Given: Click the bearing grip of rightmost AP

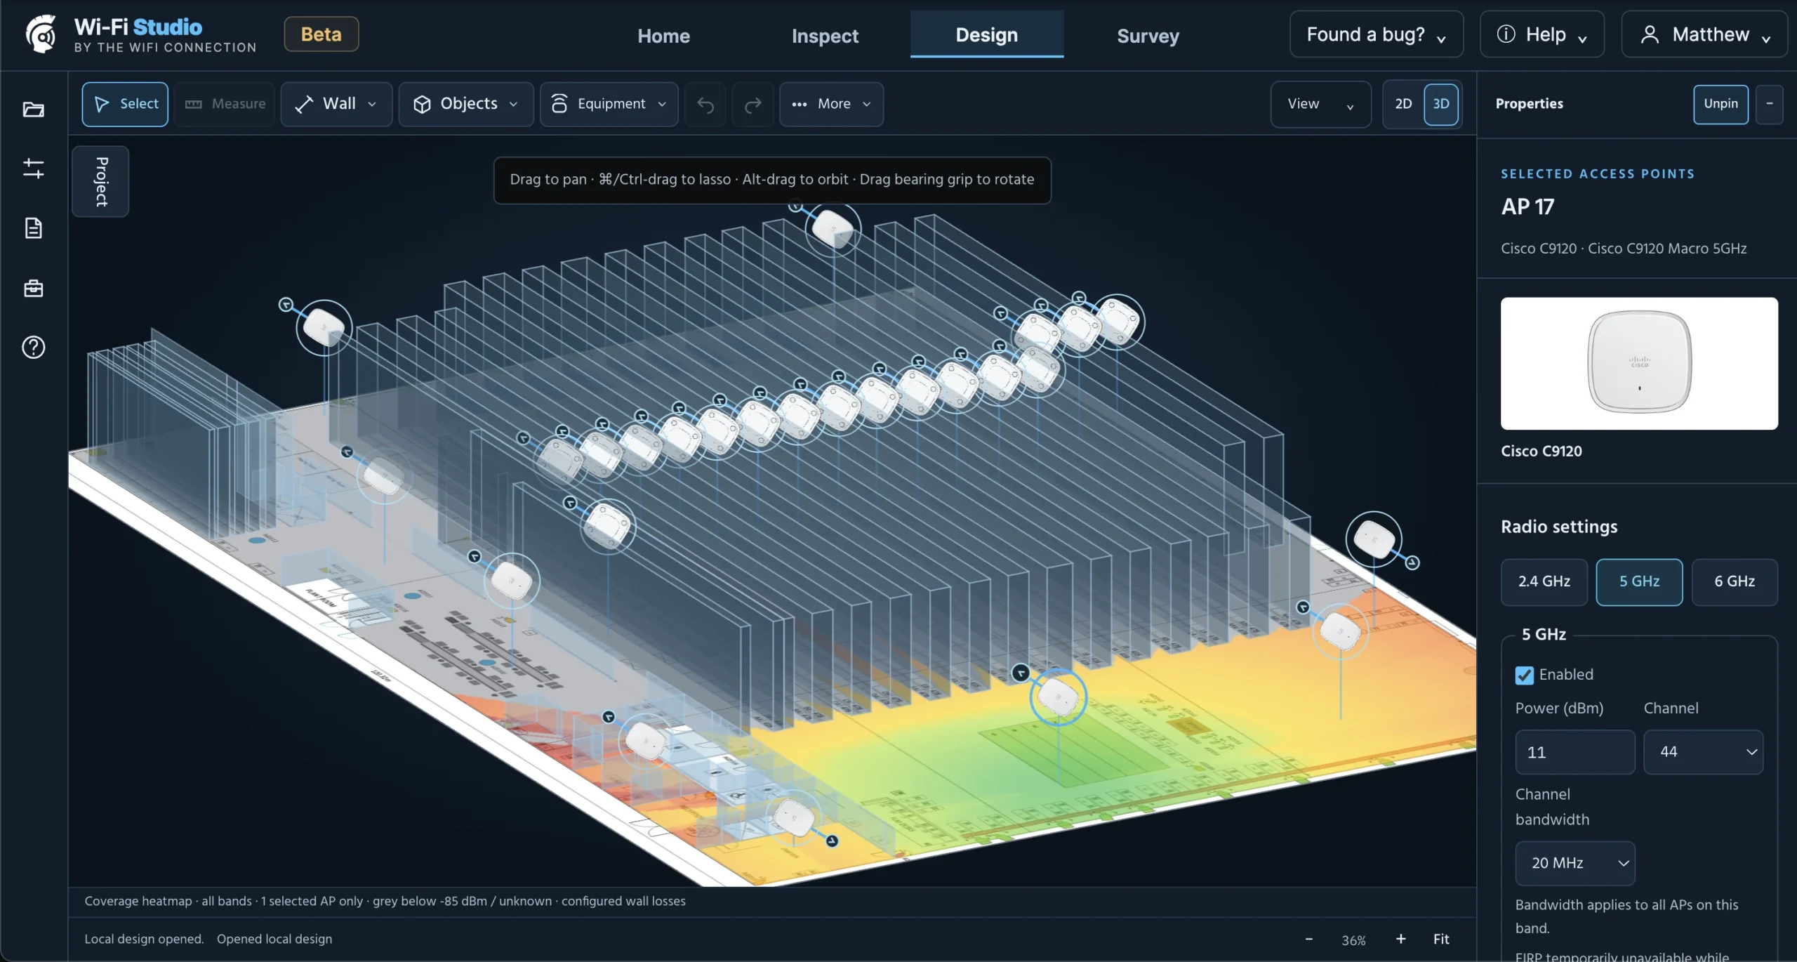Looking at the screenshot, I should (1412, 562).
